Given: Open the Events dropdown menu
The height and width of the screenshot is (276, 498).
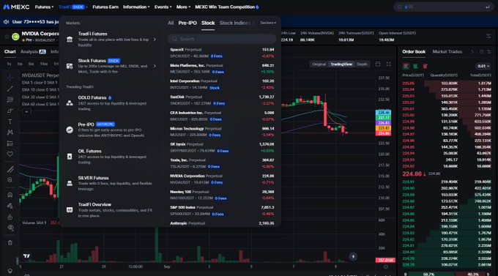Looking at the screenshot, I should (x=163, y=7).
